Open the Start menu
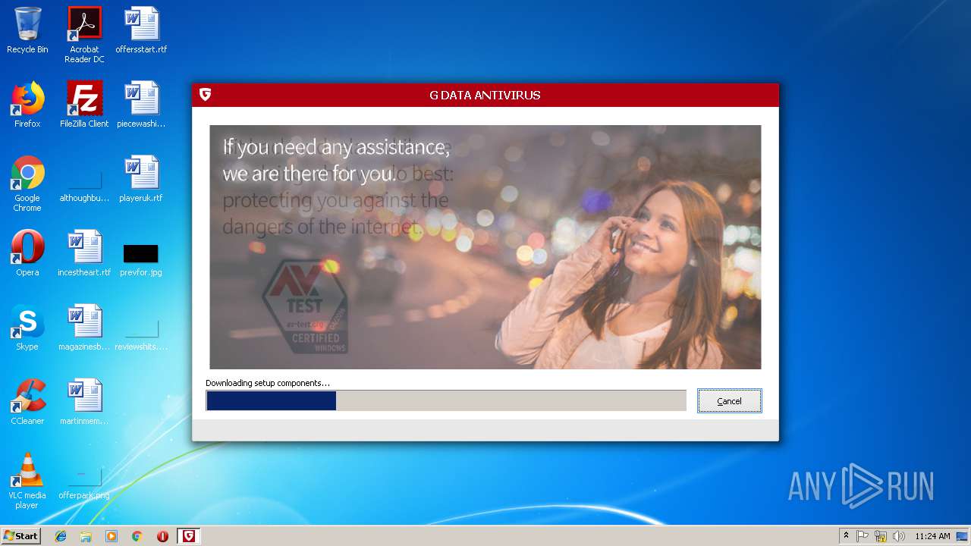Viewport: 971px width, 546px height. (x=20, y=536)
